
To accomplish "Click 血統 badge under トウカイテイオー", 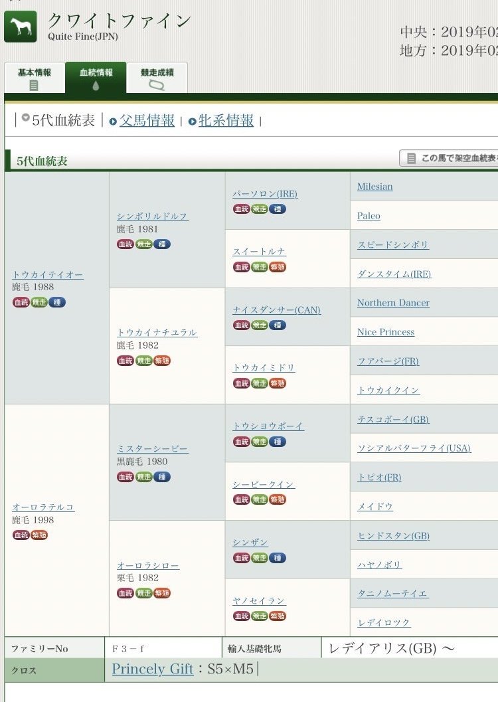I will [x=21, y=302].
